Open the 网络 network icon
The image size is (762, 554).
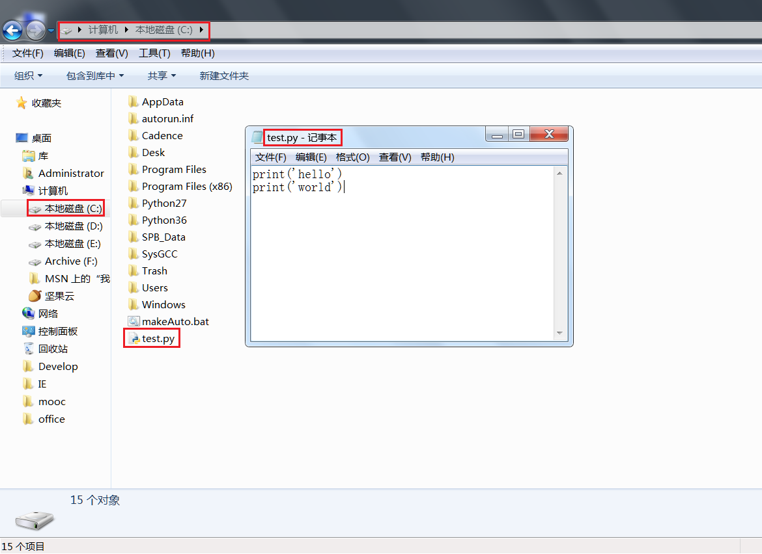[x=29, y=313]
